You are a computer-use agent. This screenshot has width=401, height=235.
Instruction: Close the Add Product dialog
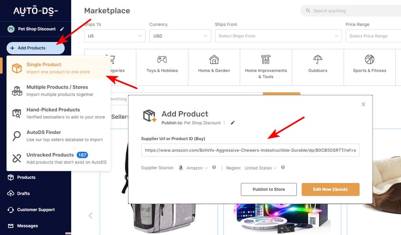point(363,104)
